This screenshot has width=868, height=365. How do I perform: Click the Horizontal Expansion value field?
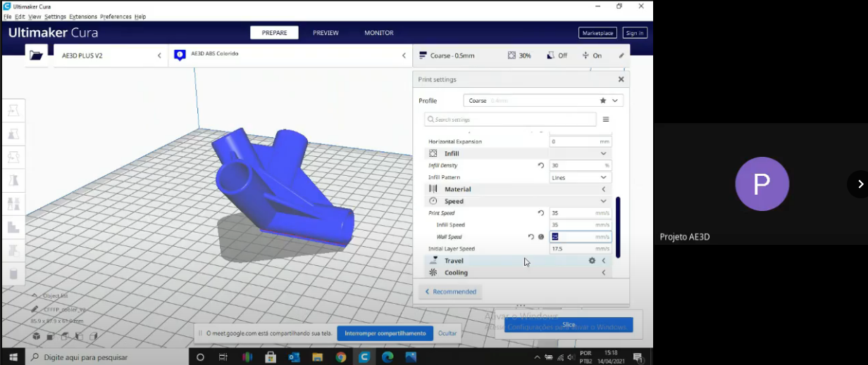(x=581, y=141)
